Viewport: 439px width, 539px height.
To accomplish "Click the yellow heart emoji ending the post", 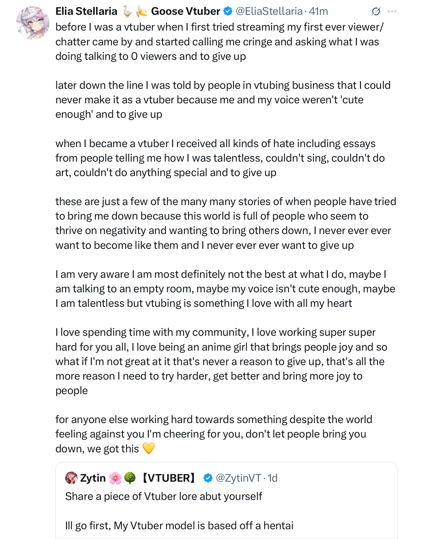I will 149,448.
